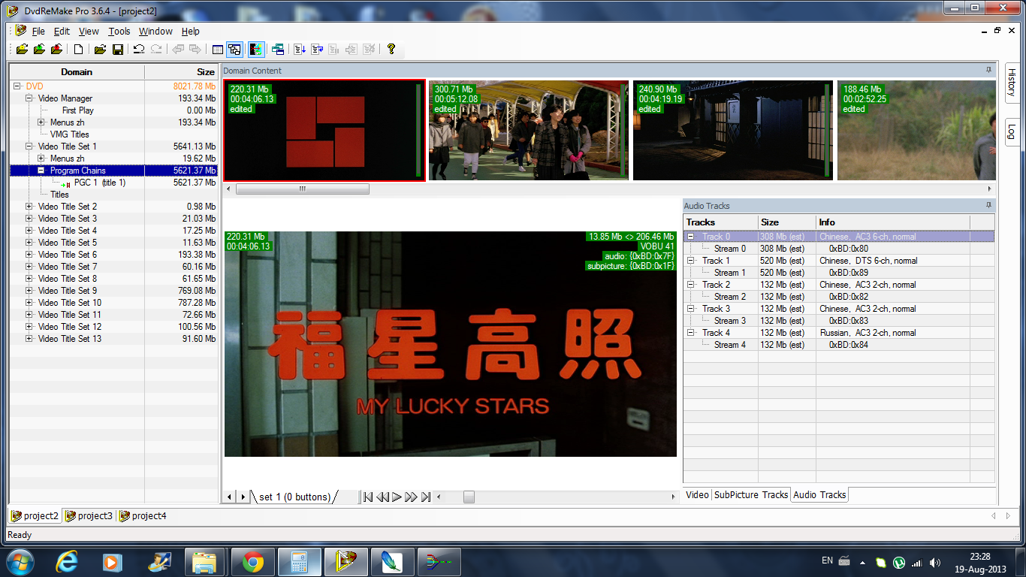Click the Domain Content horizontal scrollbar thumb

click(x=301, y=189)
